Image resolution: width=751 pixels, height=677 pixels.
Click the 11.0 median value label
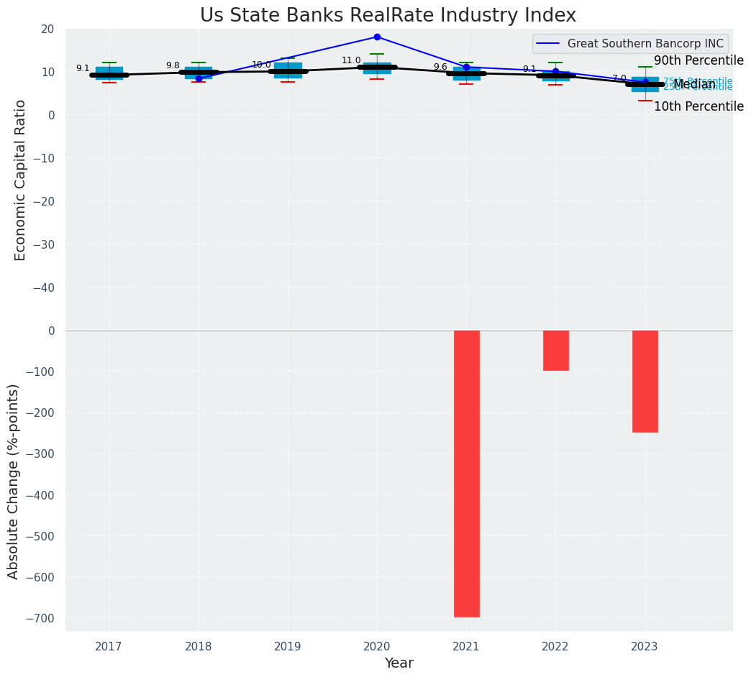coord(351,61)
